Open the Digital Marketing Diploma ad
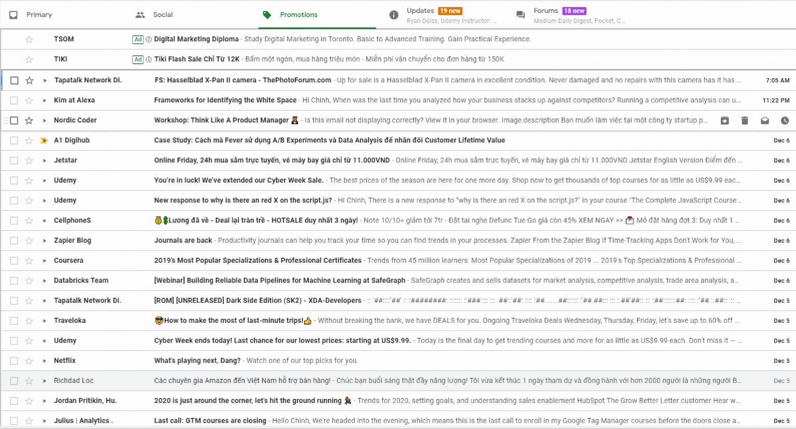 click(398, 39)
